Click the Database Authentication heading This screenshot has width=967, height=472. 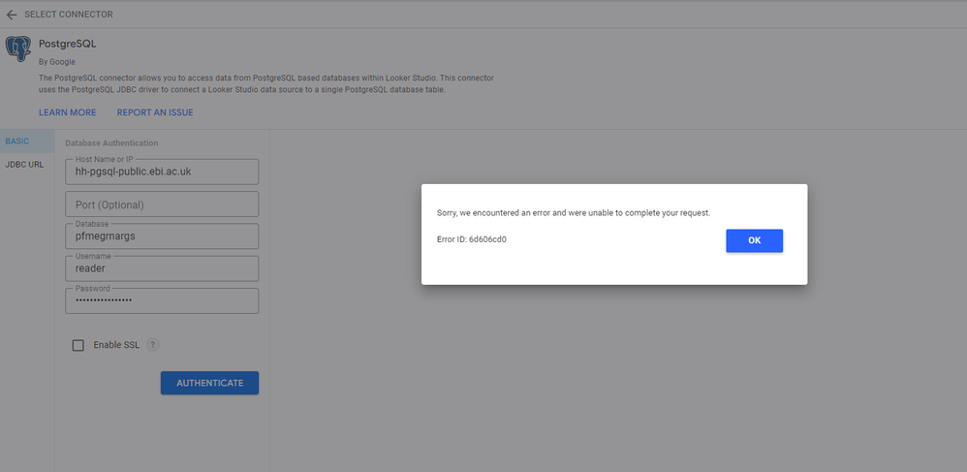click(x=111, y=143)
